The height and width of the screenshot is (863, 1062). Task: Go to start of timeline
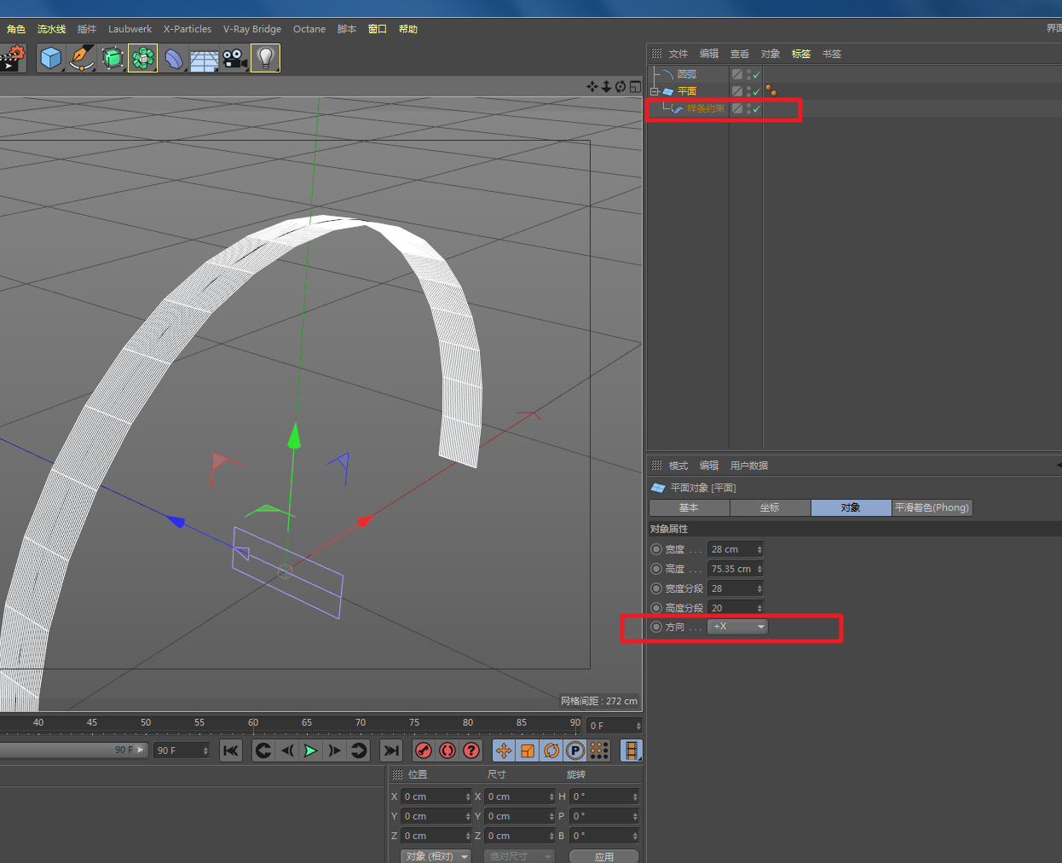tap(231, 750)
